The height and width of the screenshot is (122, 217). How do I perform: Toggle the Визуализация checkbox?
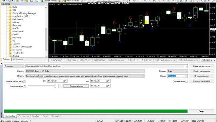[x=24, y=86]
